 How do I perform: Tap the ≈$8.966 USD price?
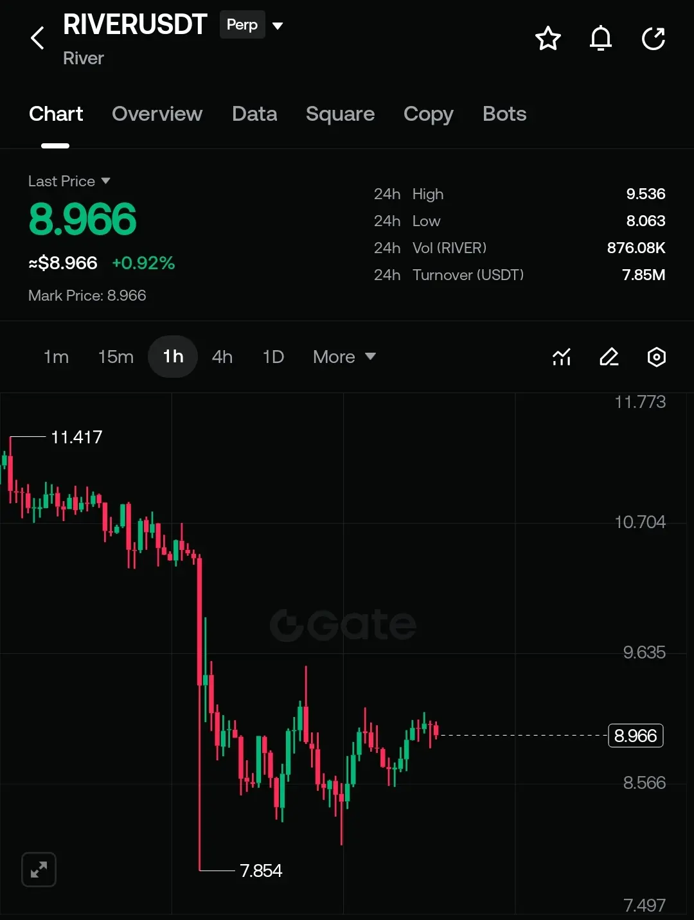(x=63, y=263)
